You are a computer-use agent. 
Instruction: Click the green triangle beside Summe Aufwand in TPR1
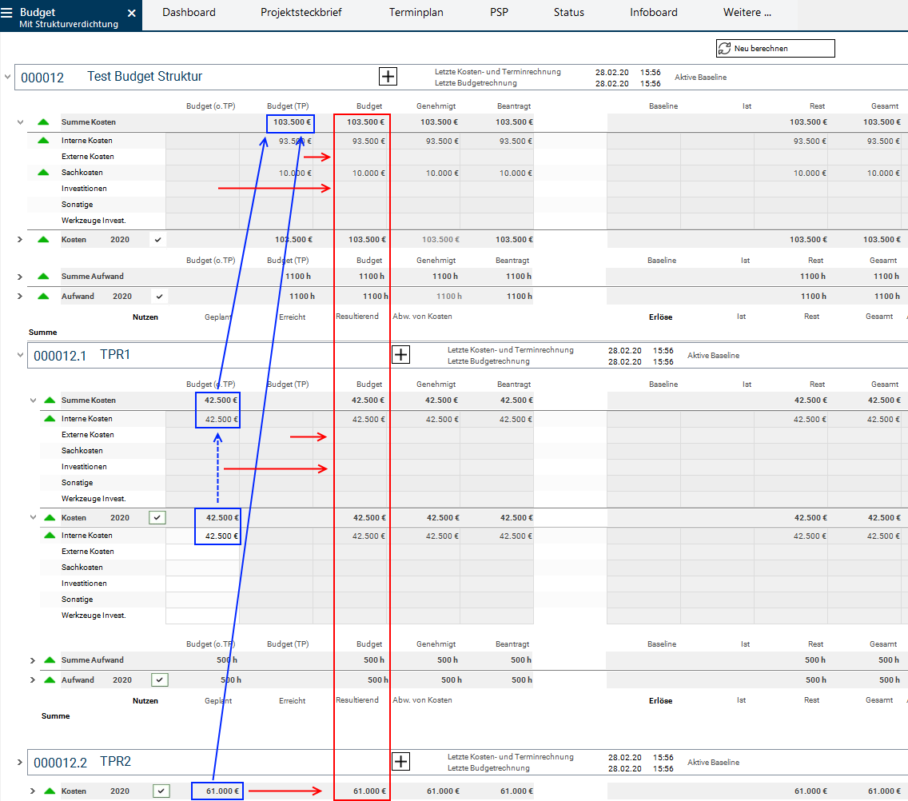pyautogui.click(x=50, y=660)
